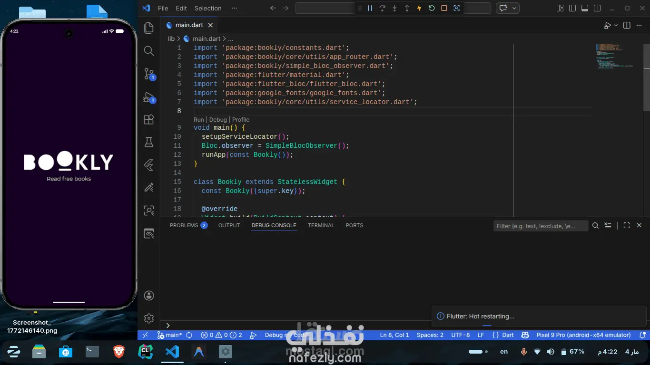The width and height of the screenshot is (650, 365).
Task: Toggle the bottom panel visibility
Action: pos(585,8)
